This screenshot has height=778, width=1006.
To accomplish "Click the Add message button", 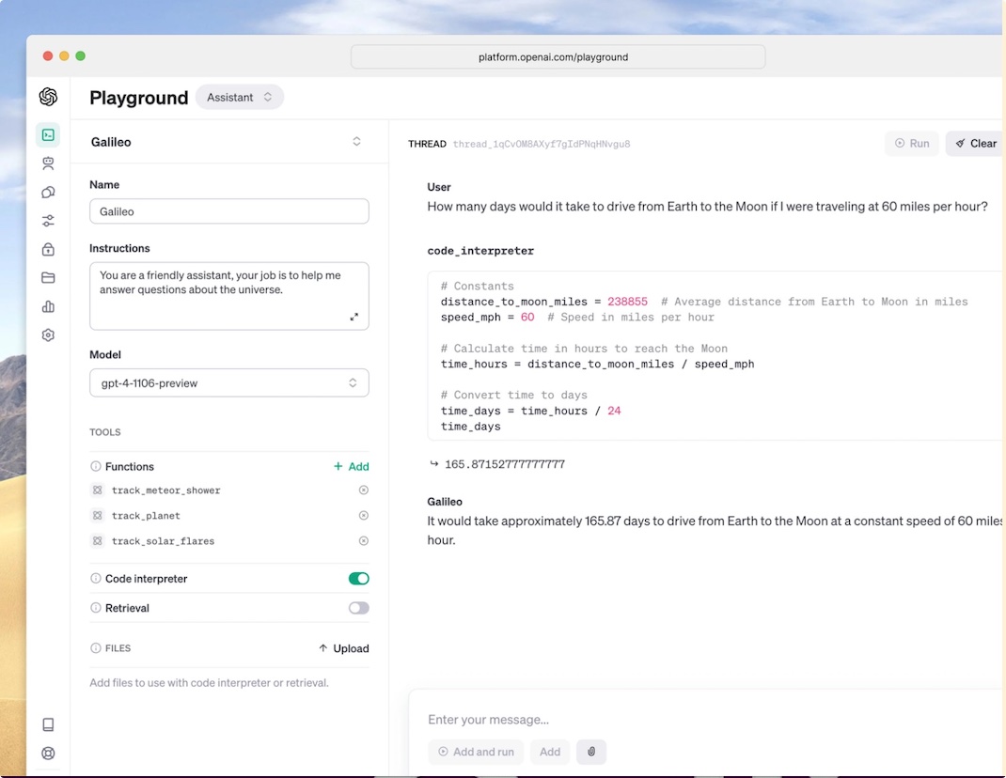I will click(x=550, y=752).
